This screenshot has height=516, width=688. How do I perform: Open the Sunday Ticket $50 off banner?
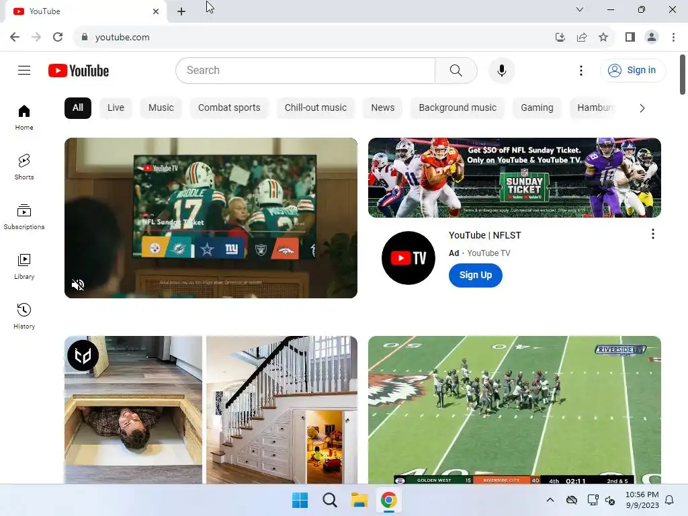[x=514, y=177]
